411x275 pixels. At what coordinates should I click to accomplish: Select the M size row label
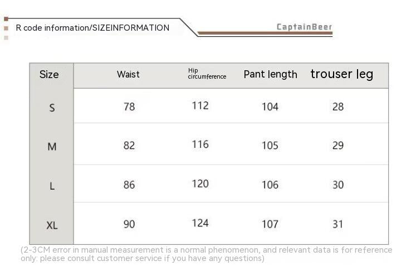click(52, 147)
